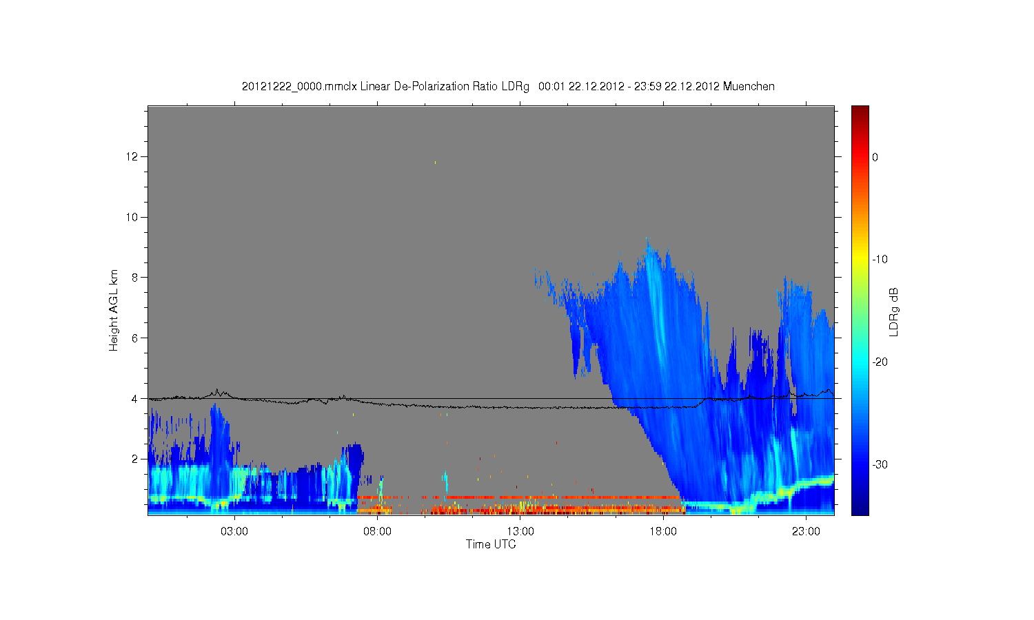Click the height tick label 4
The image size is (1034, 620).
136,399
